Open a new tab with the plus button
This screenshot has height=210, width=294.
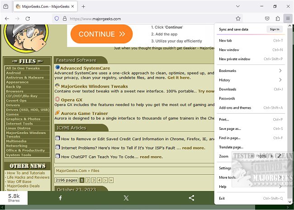(x=83, y=7)
